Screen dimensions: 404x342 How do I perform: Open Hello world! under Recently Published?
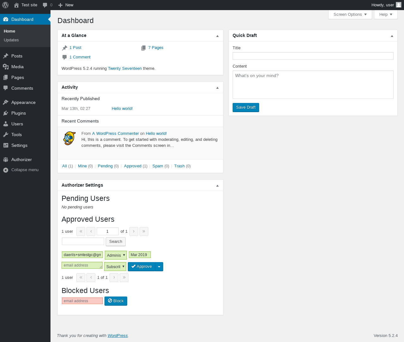tap(122, 109)
